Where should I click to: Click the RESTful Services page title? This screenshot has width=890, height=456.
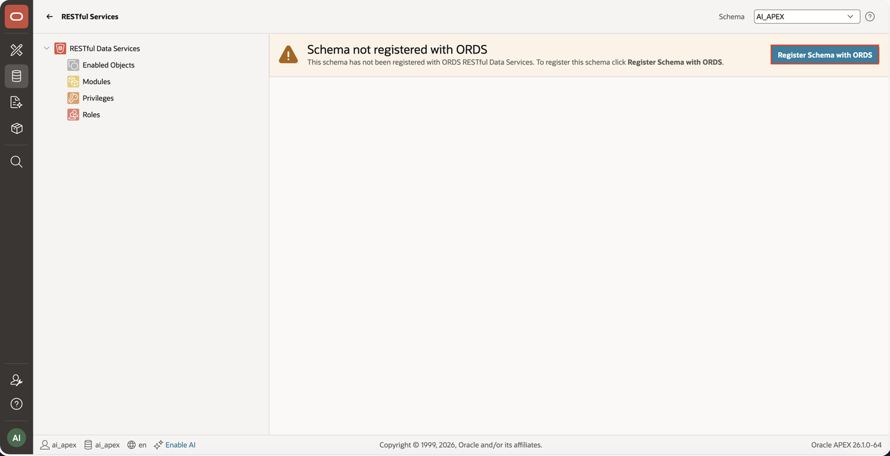tap(90, 17)
